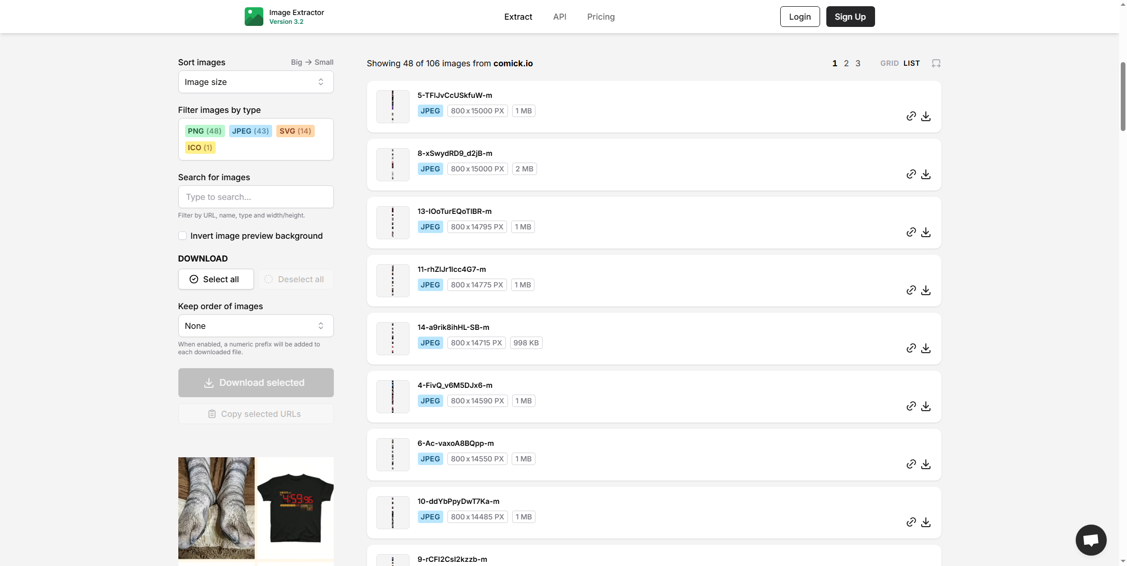Toggle Invert image preview background checkbox

[182, 236]
